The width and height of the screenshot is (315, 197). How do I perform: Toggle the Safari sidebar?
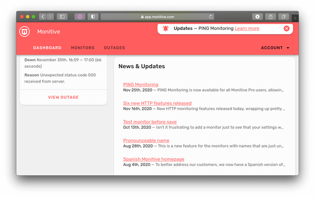[x=62, y=17]
